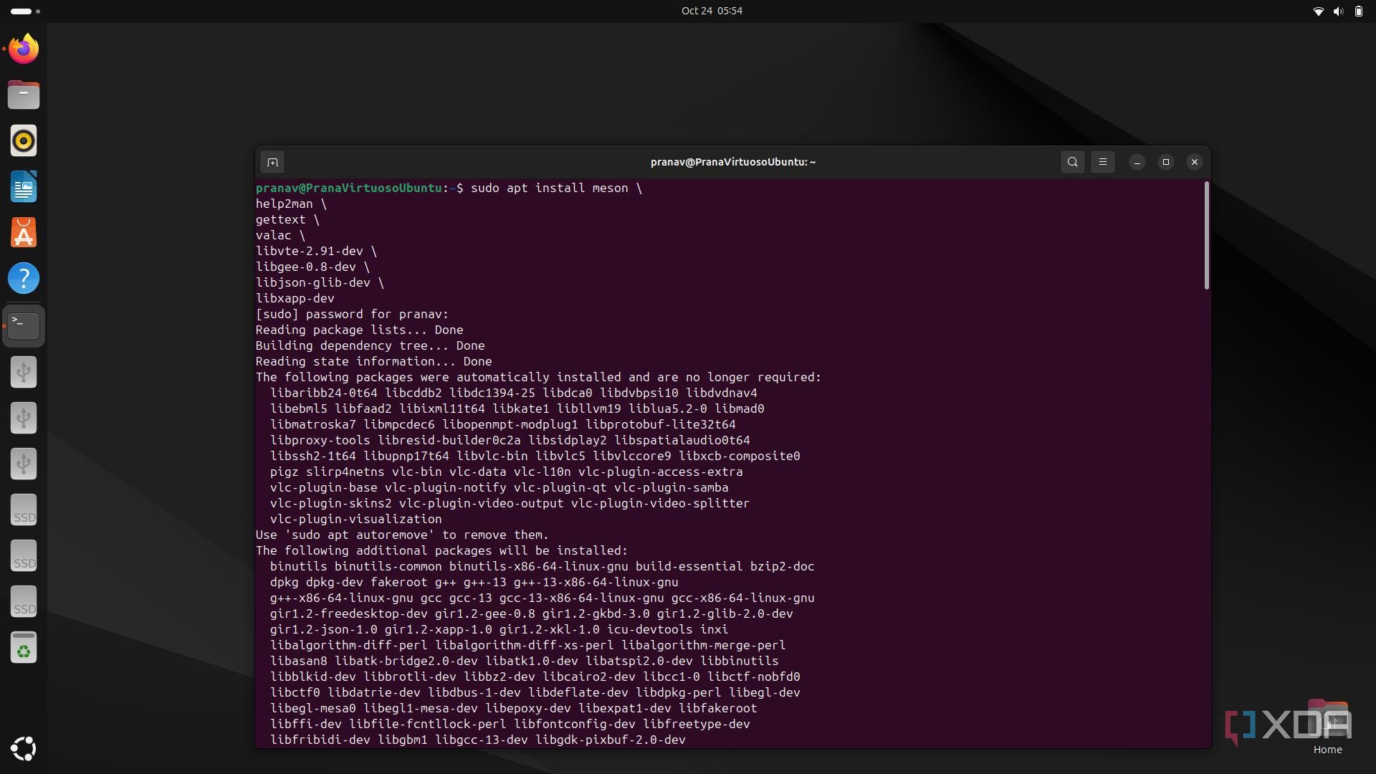The width and height of the screenshot is (1376, 774).
Task: Open the Trash from the dock
Action: tap(24, 648)
